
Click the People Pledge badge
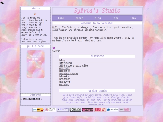[x=100, y=110]
